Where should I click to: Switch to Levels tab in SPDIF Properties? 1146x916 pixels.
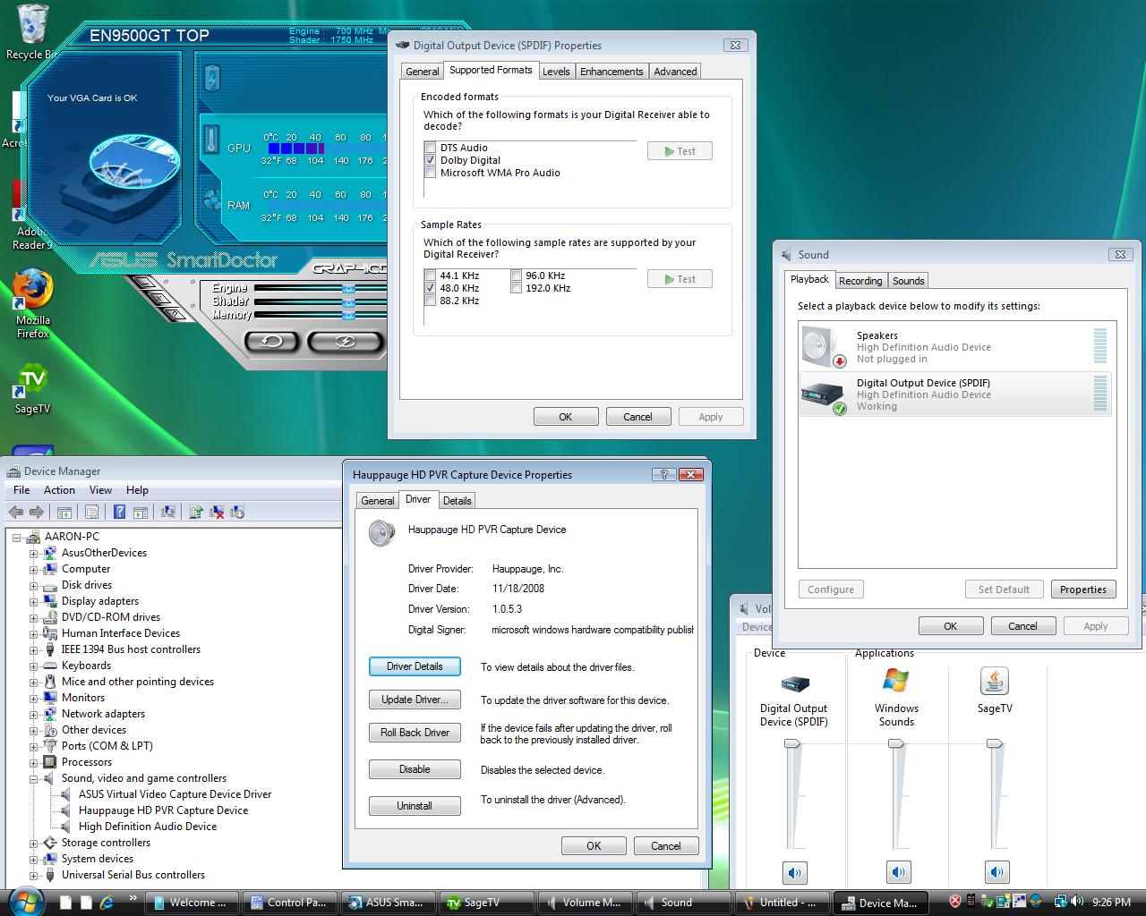point(556,72)
